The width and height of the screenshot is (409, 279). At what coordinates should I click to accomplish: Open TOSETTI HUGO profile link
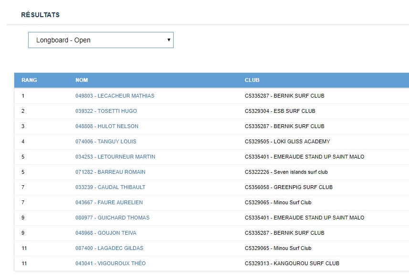tap(106, 111)
